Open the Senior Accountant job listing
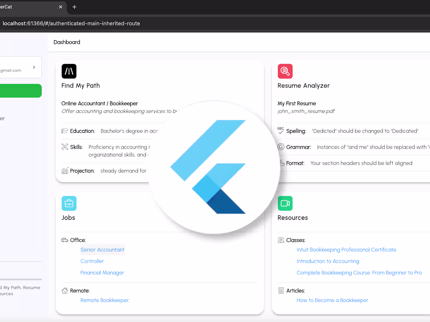This screenshot has height=322, width=430. click(102, 249)
